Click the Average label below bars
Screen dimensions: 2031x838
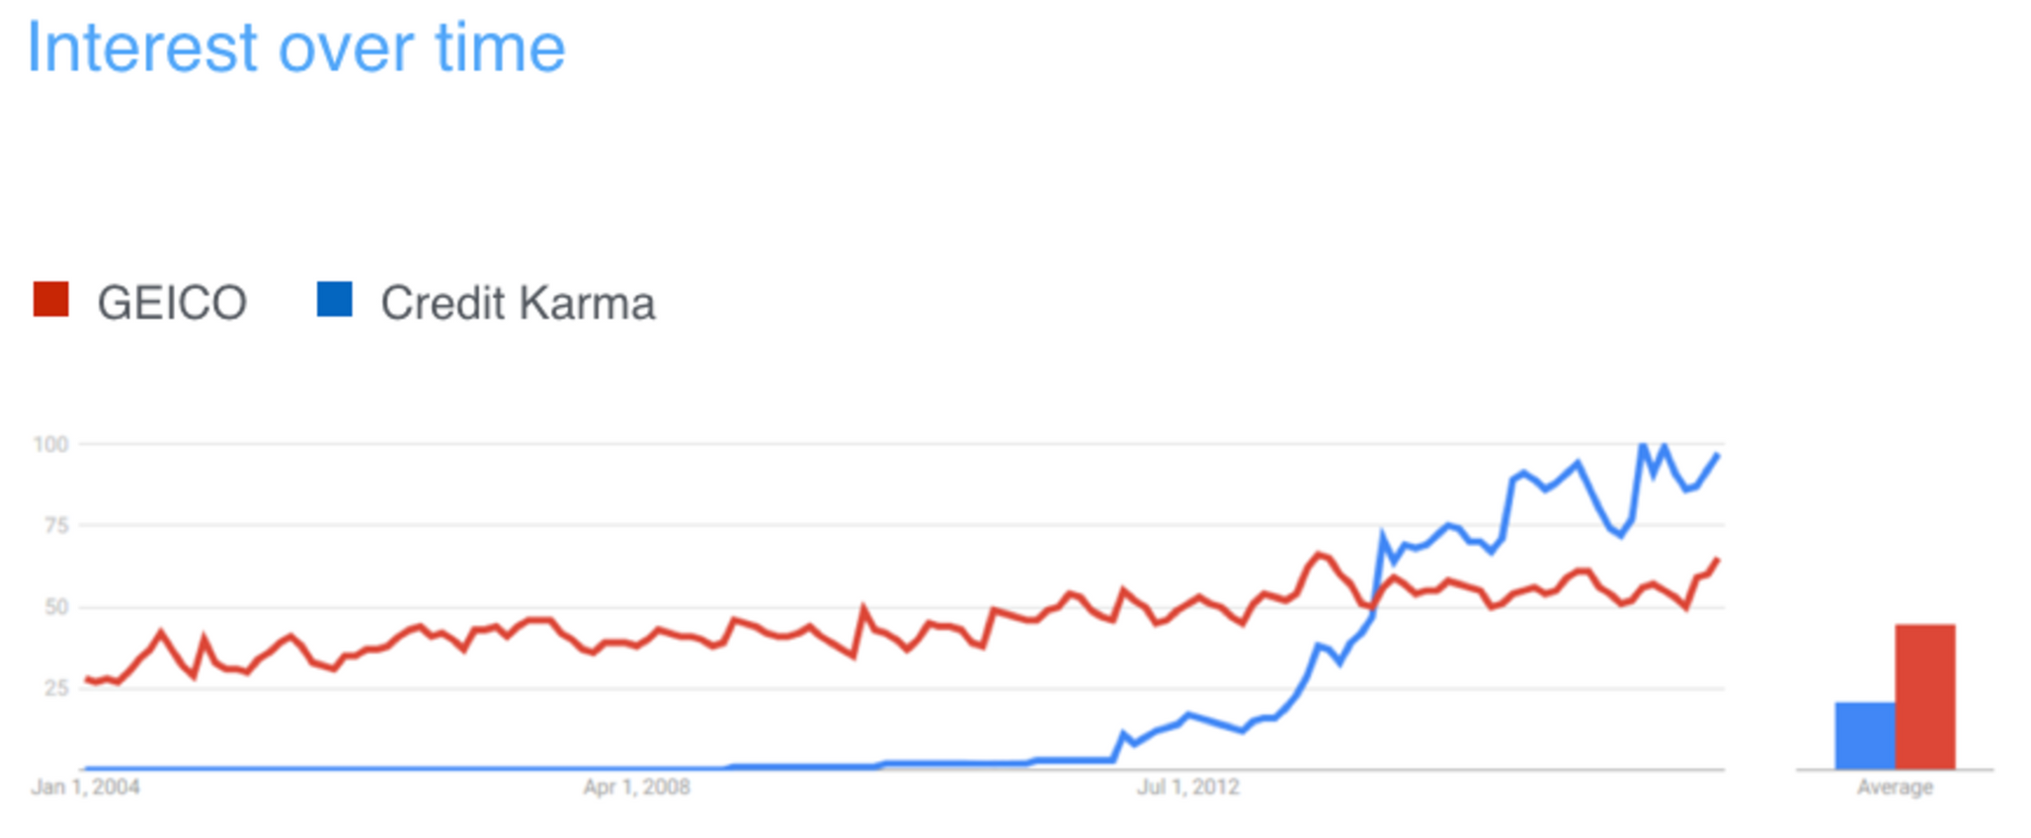click(1894, 788)
